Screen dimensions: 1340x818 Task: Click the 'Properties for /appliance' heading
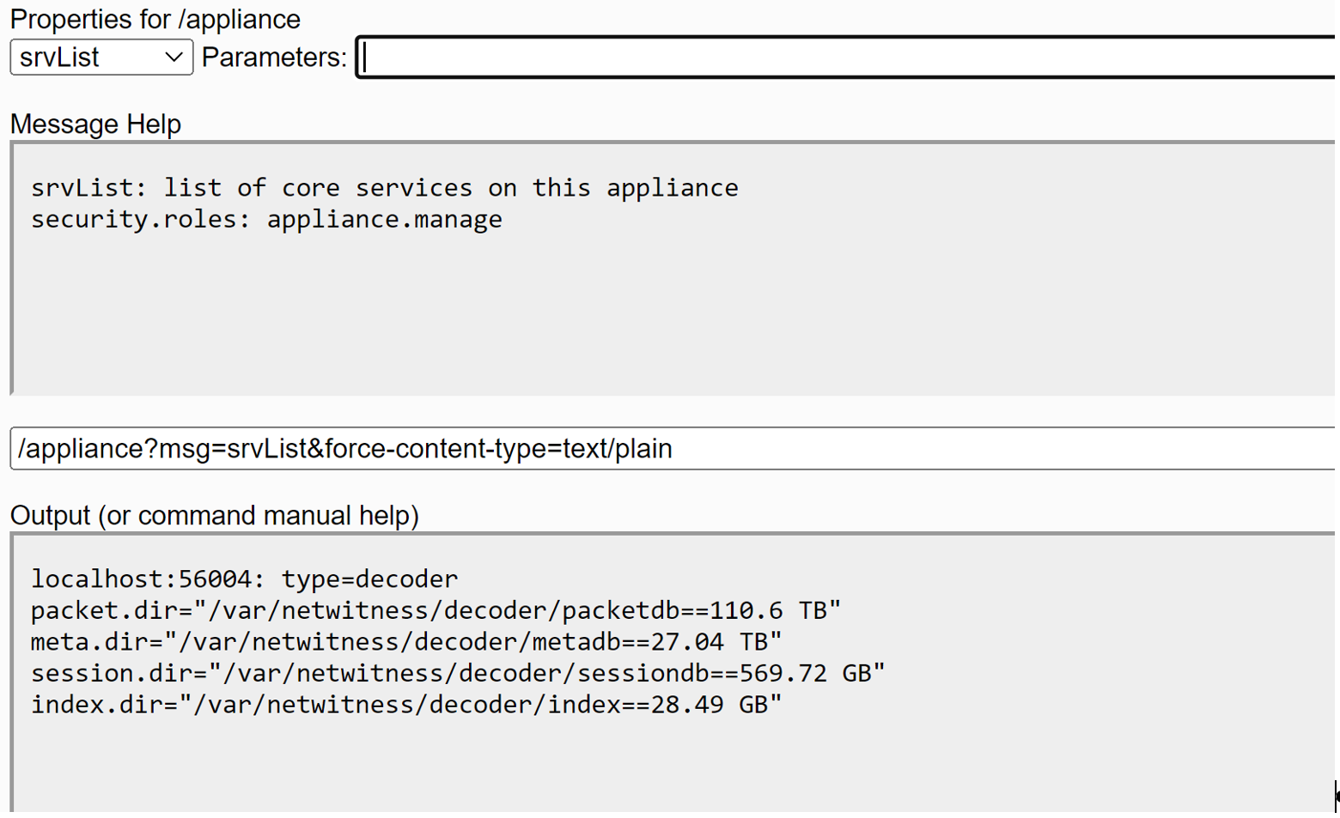click(x=155, y=19)
